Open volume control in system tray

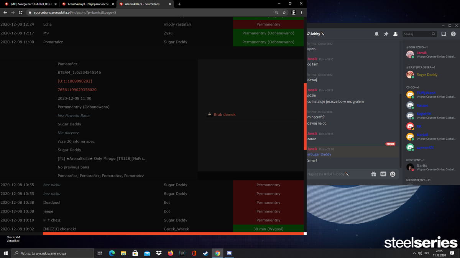tap(420, 253)
